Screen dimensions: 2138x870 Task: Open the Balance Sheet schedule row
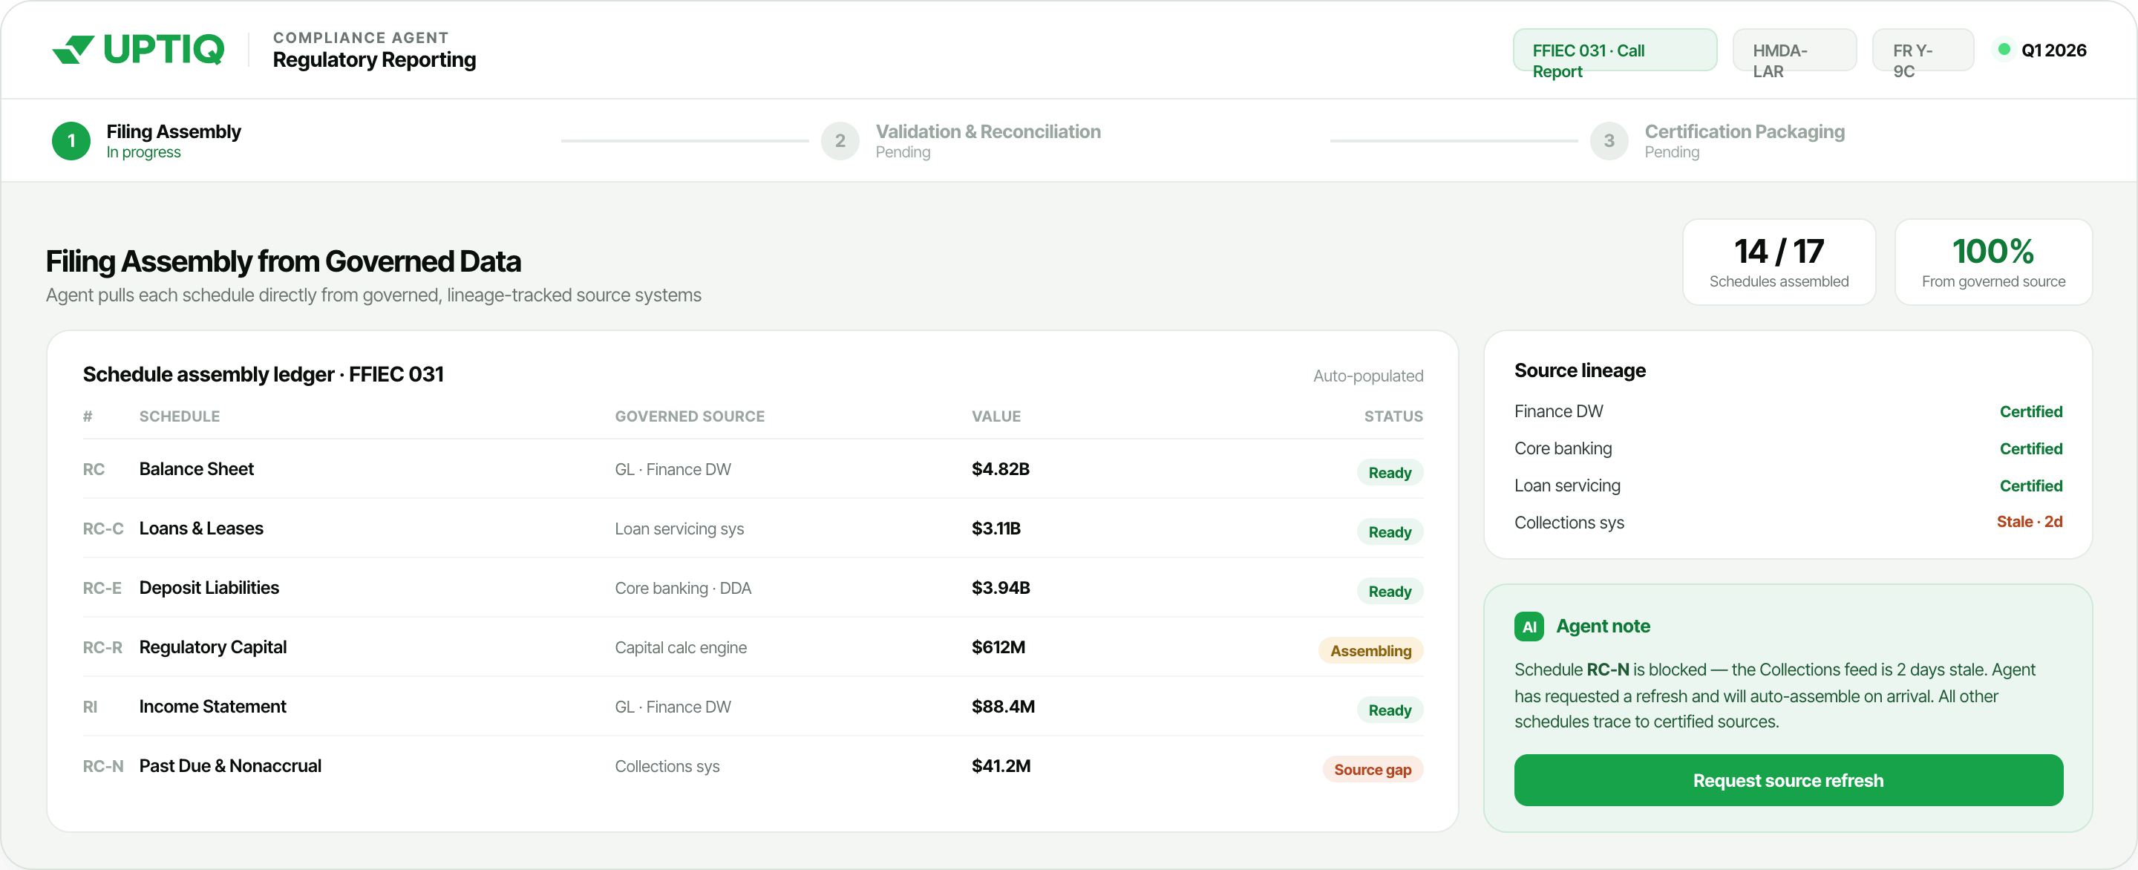pos(753,469)
